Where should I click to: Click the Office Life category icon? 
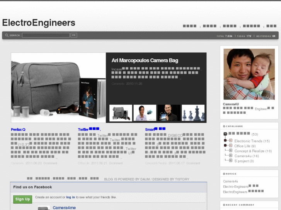(231, 146)
